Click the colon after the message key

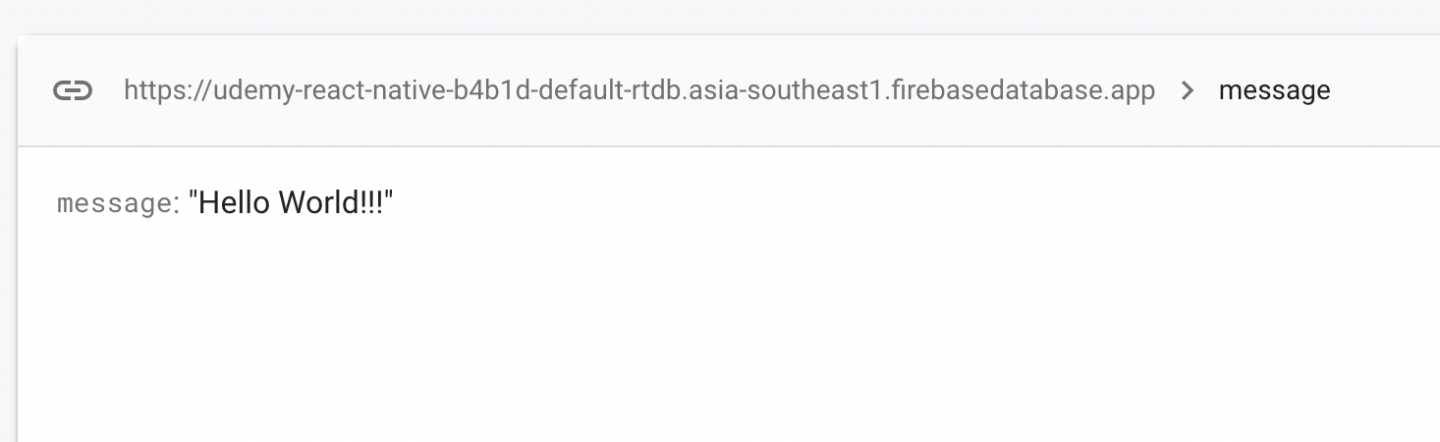[x=177, y=204]
